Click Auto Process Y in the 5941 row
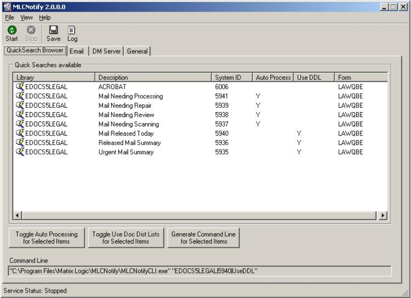This screenshot has height=298, width=411. (258, 96)
